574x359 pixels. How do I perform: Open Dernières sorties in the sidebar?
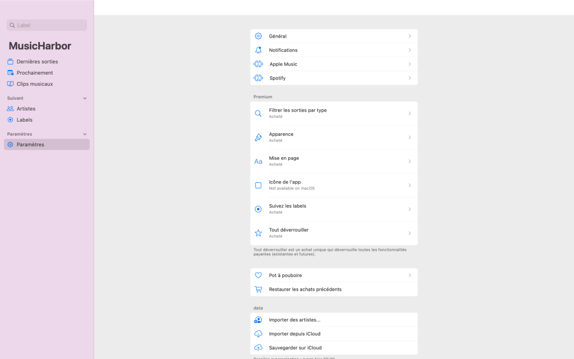click(x=37, y=62)
